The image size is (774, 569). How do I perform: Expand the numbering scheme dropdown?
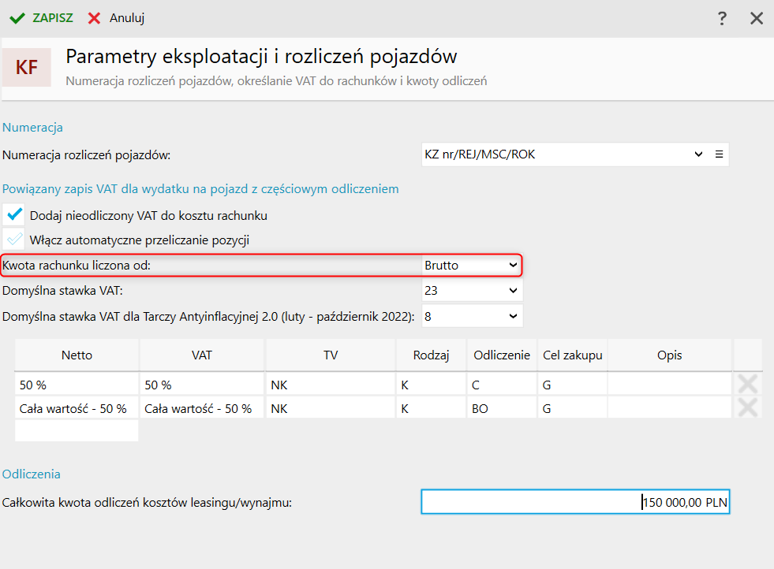(x=698, y=154)
